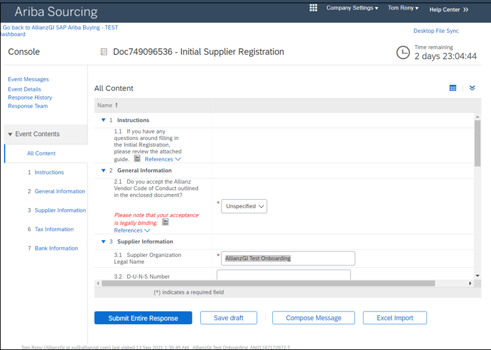Click the Time remaining clock icon
491x350 pixels.
coord(403,53)
